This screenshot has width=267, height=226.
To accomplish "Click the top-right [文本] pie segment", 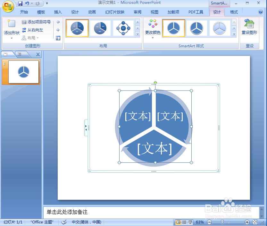I will (x=170, y=116).
